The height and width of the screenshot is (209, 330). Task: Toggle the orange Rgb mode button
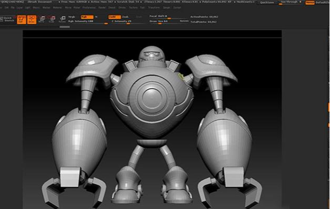coord(87,17)
